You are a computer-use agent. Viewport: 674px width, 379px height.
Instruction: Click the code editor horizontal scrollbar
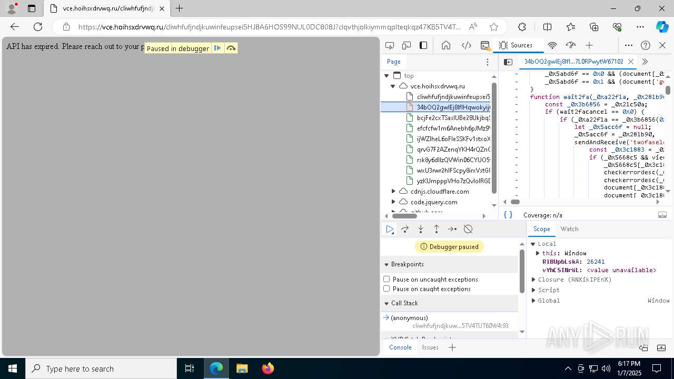click(515, 202)
